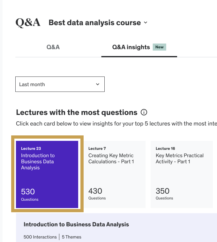
Task: Open the course selector chevron
Action: click(146, 22)
